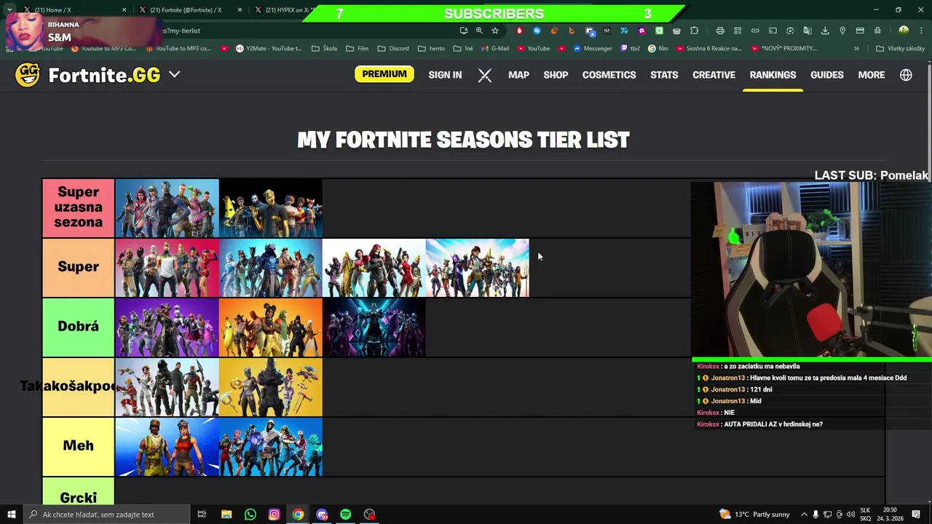Open the Discord bookmarks folder
932x524 pixels.
click(392, 49)
